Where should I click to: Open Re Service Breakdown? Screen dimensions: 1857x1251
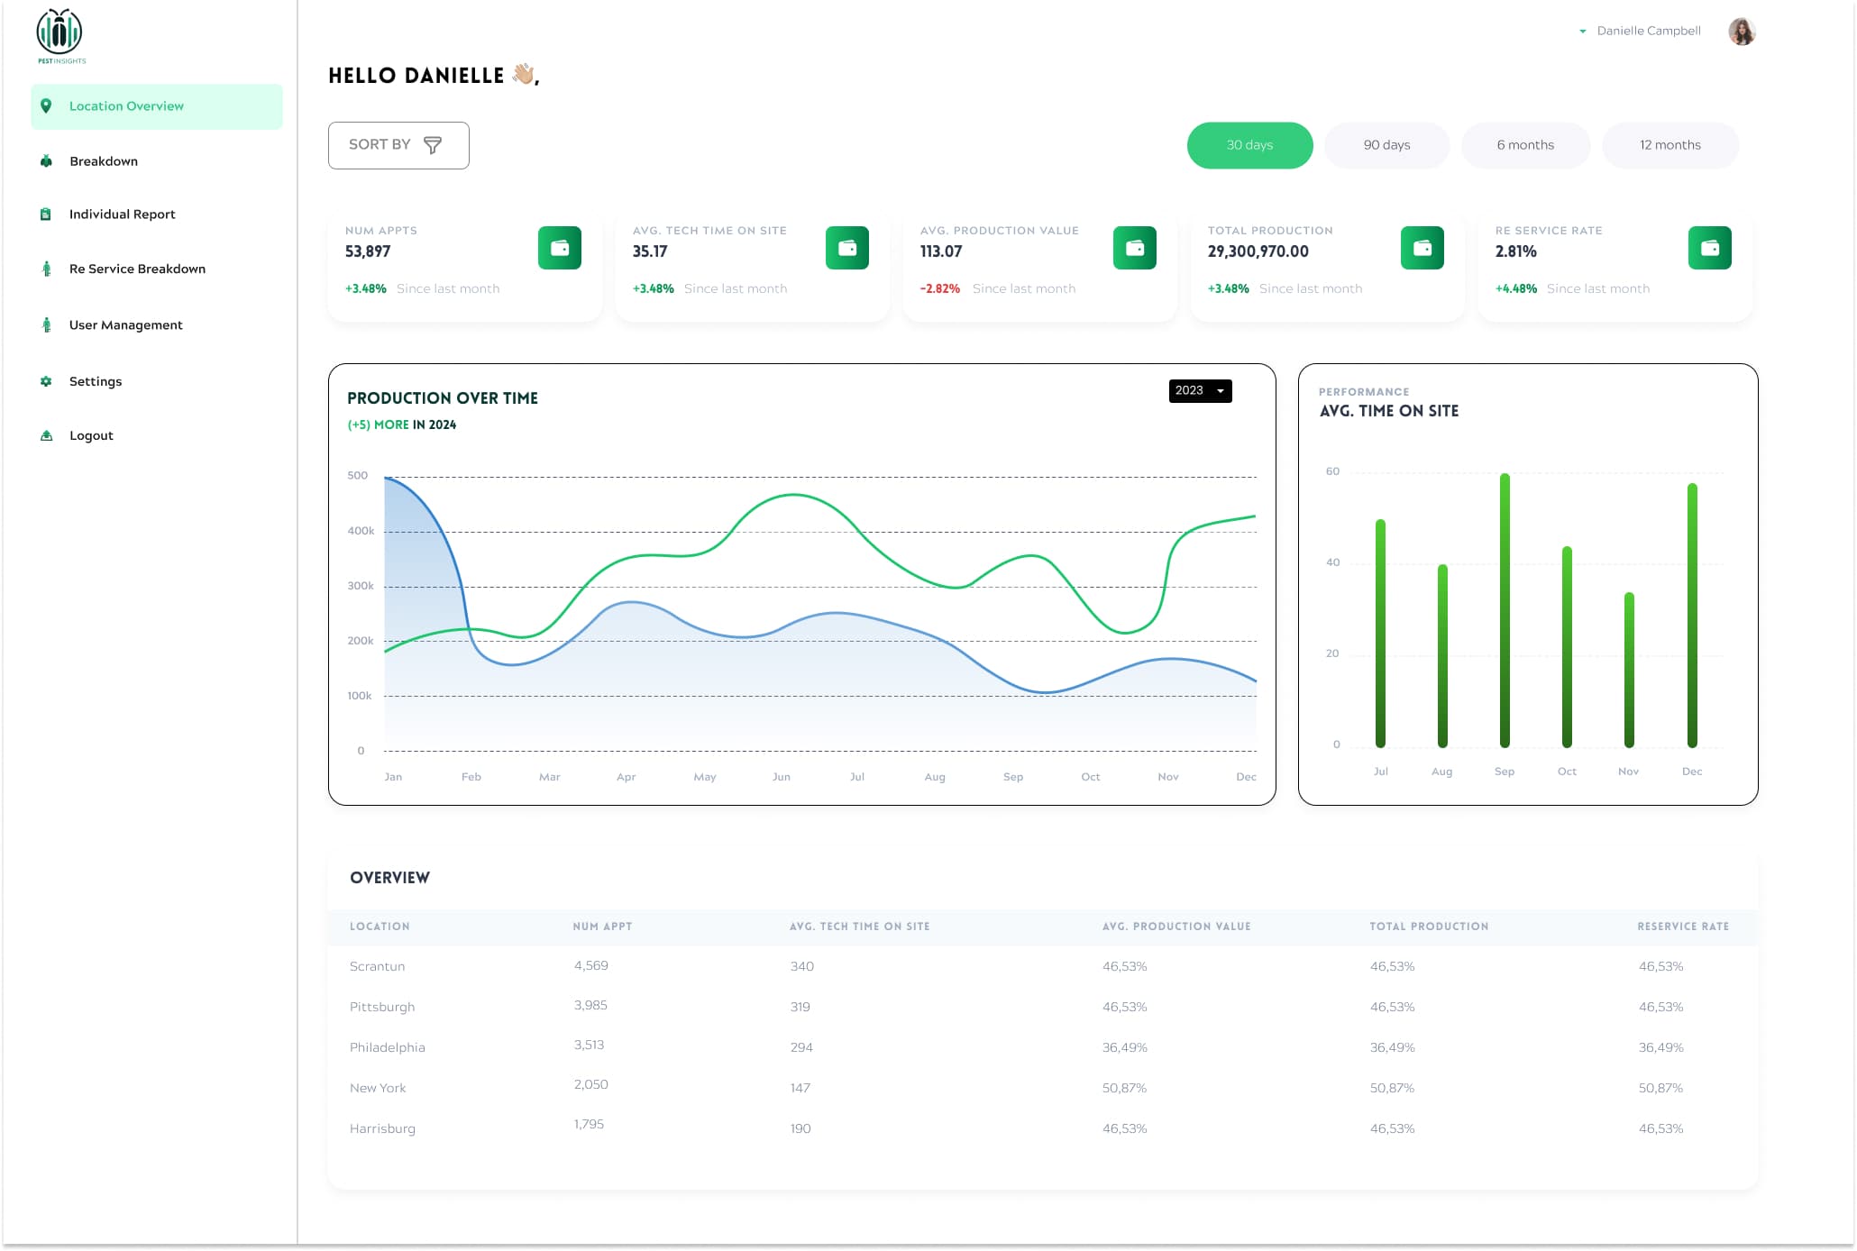[137, 269]
